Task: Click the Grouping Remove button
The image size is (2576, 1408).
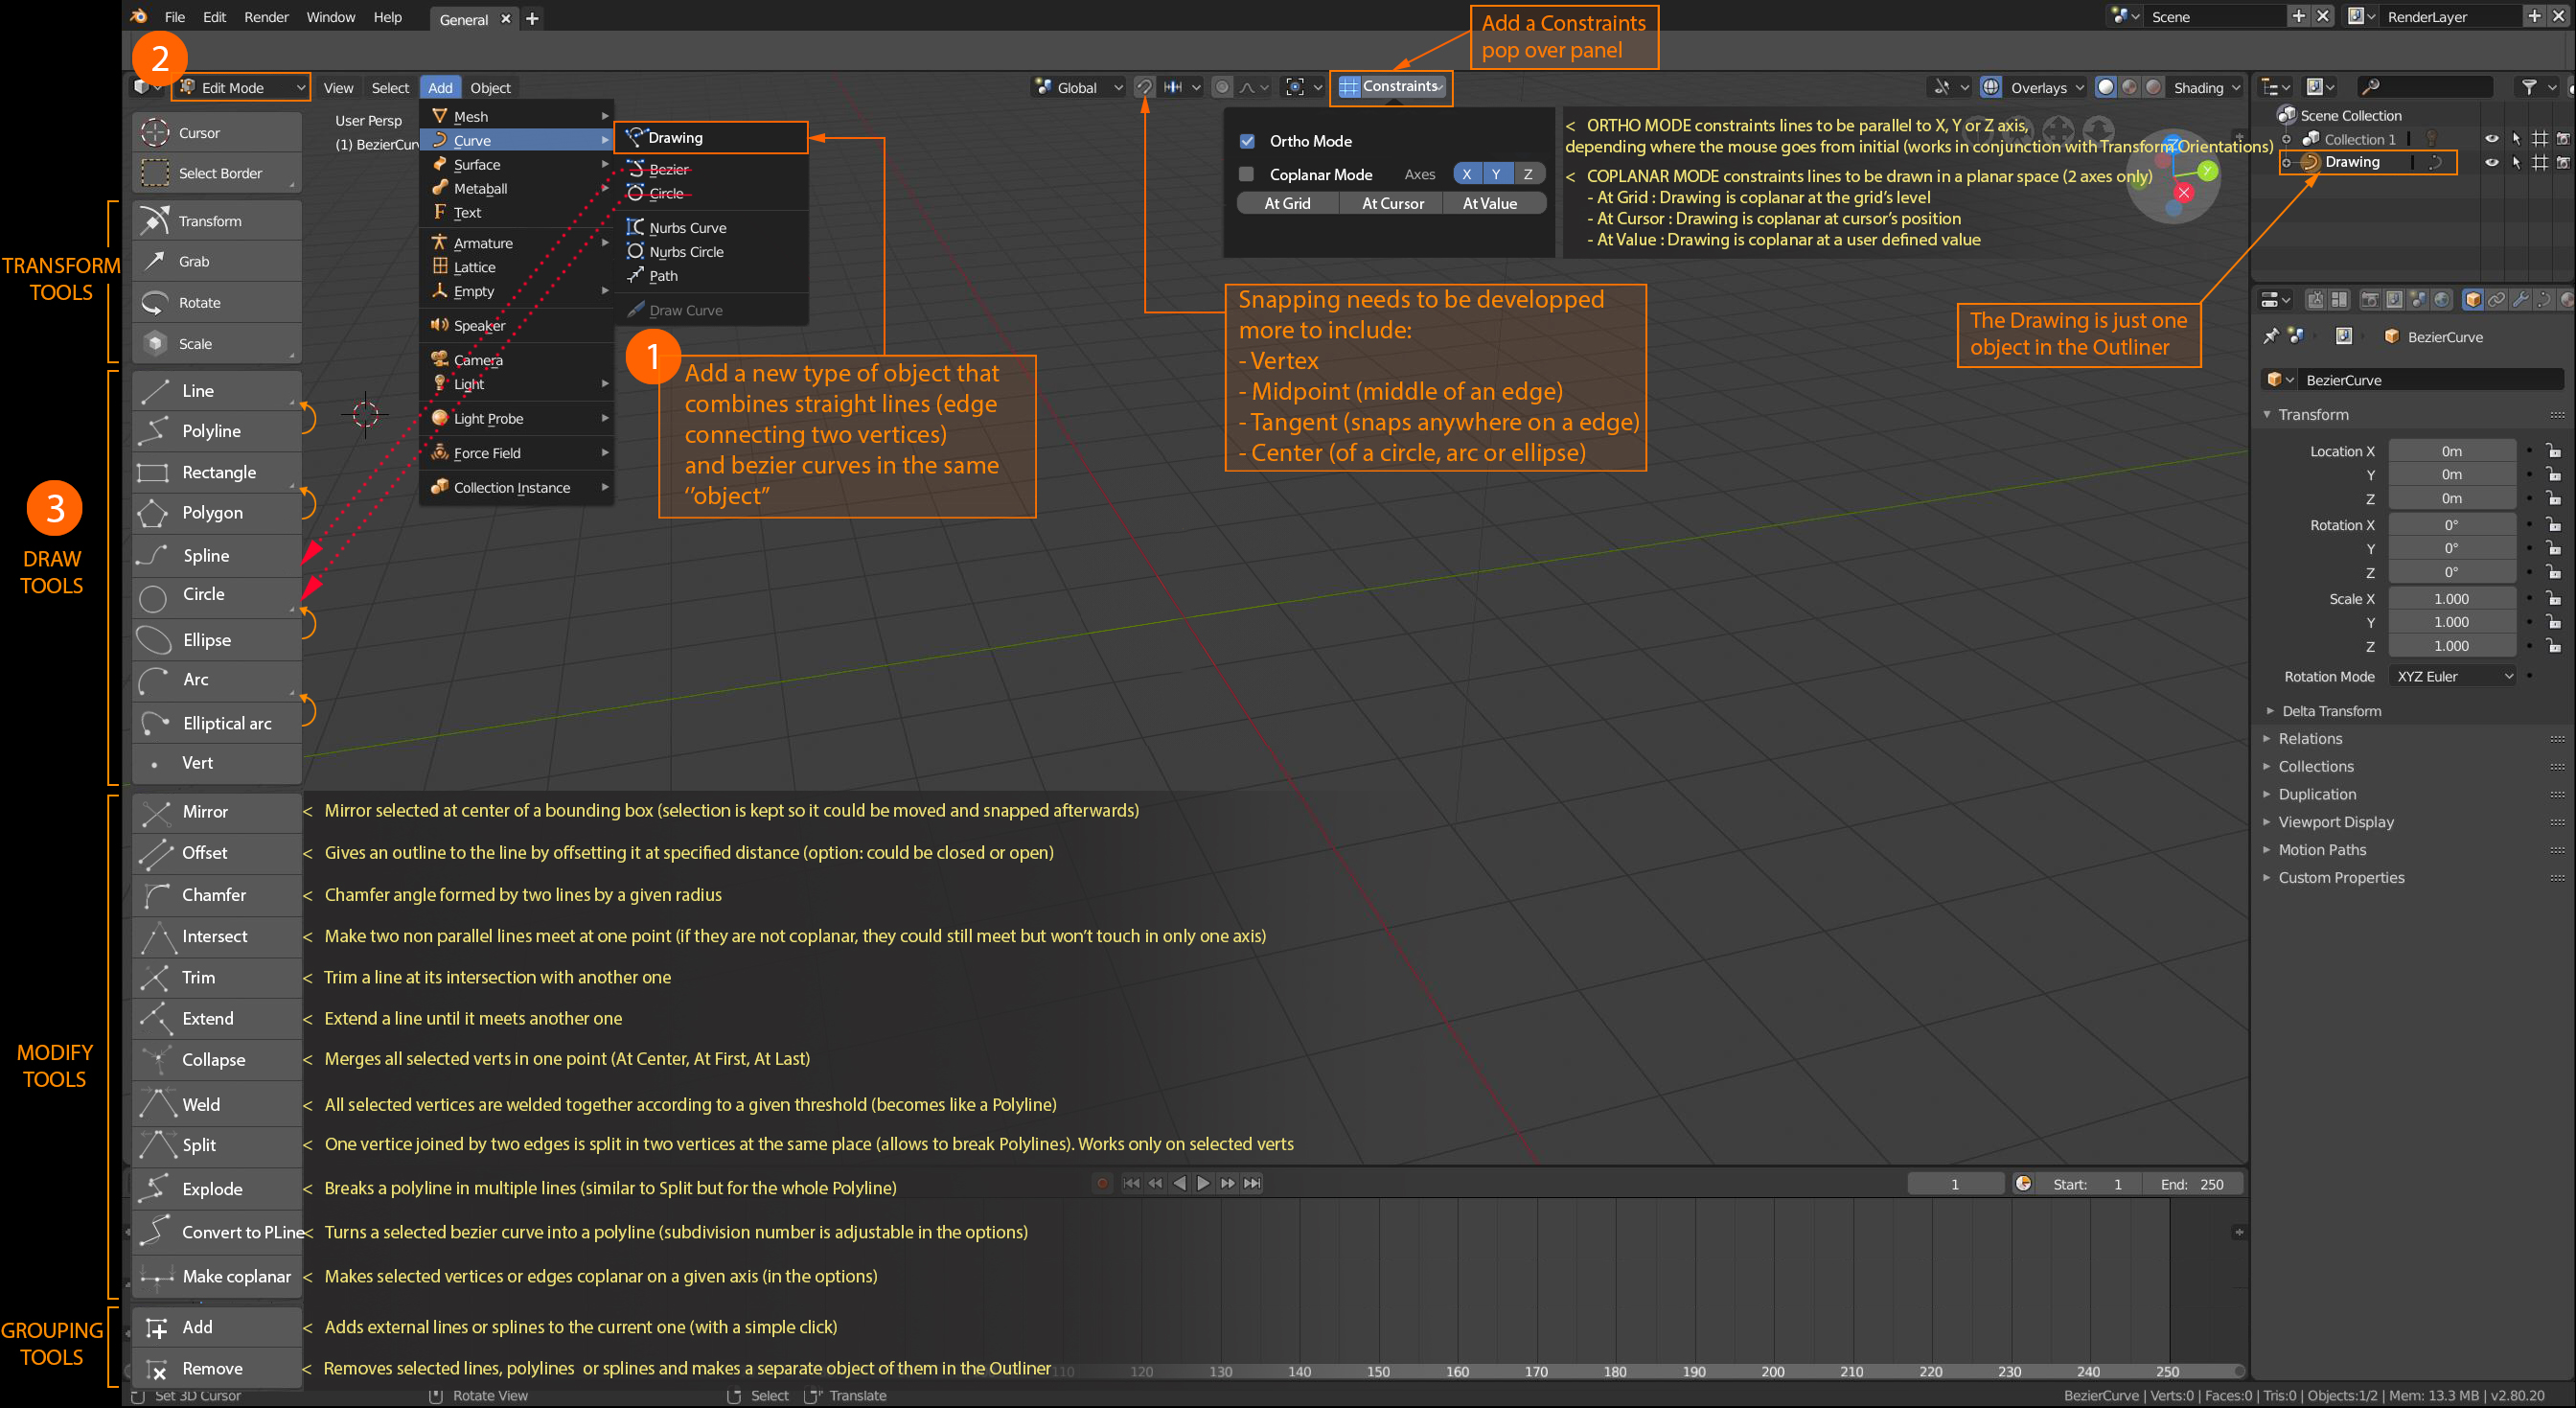Action: click(x=216, y=1368)
